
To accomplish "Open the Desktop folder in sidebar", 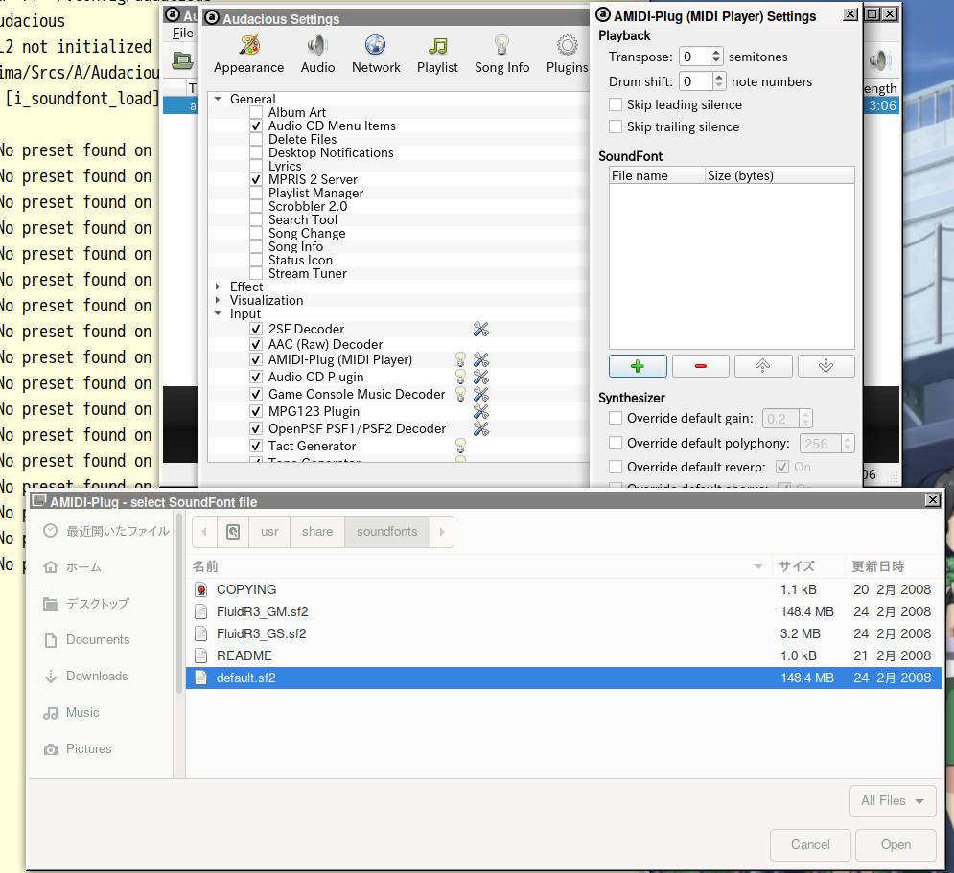I will 86,603.
